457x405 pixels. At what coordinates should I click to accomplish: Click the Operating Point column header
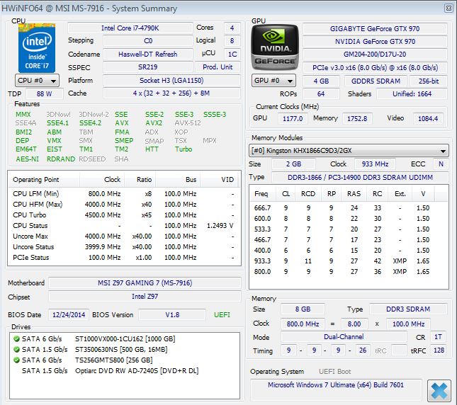(x=44, y=179)
